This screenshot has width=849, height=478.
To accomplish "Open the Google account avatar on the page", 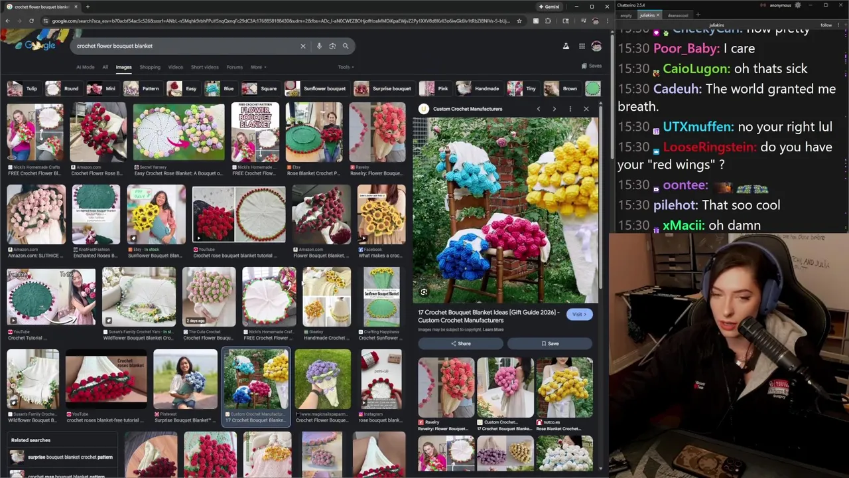I will [596, 46].
